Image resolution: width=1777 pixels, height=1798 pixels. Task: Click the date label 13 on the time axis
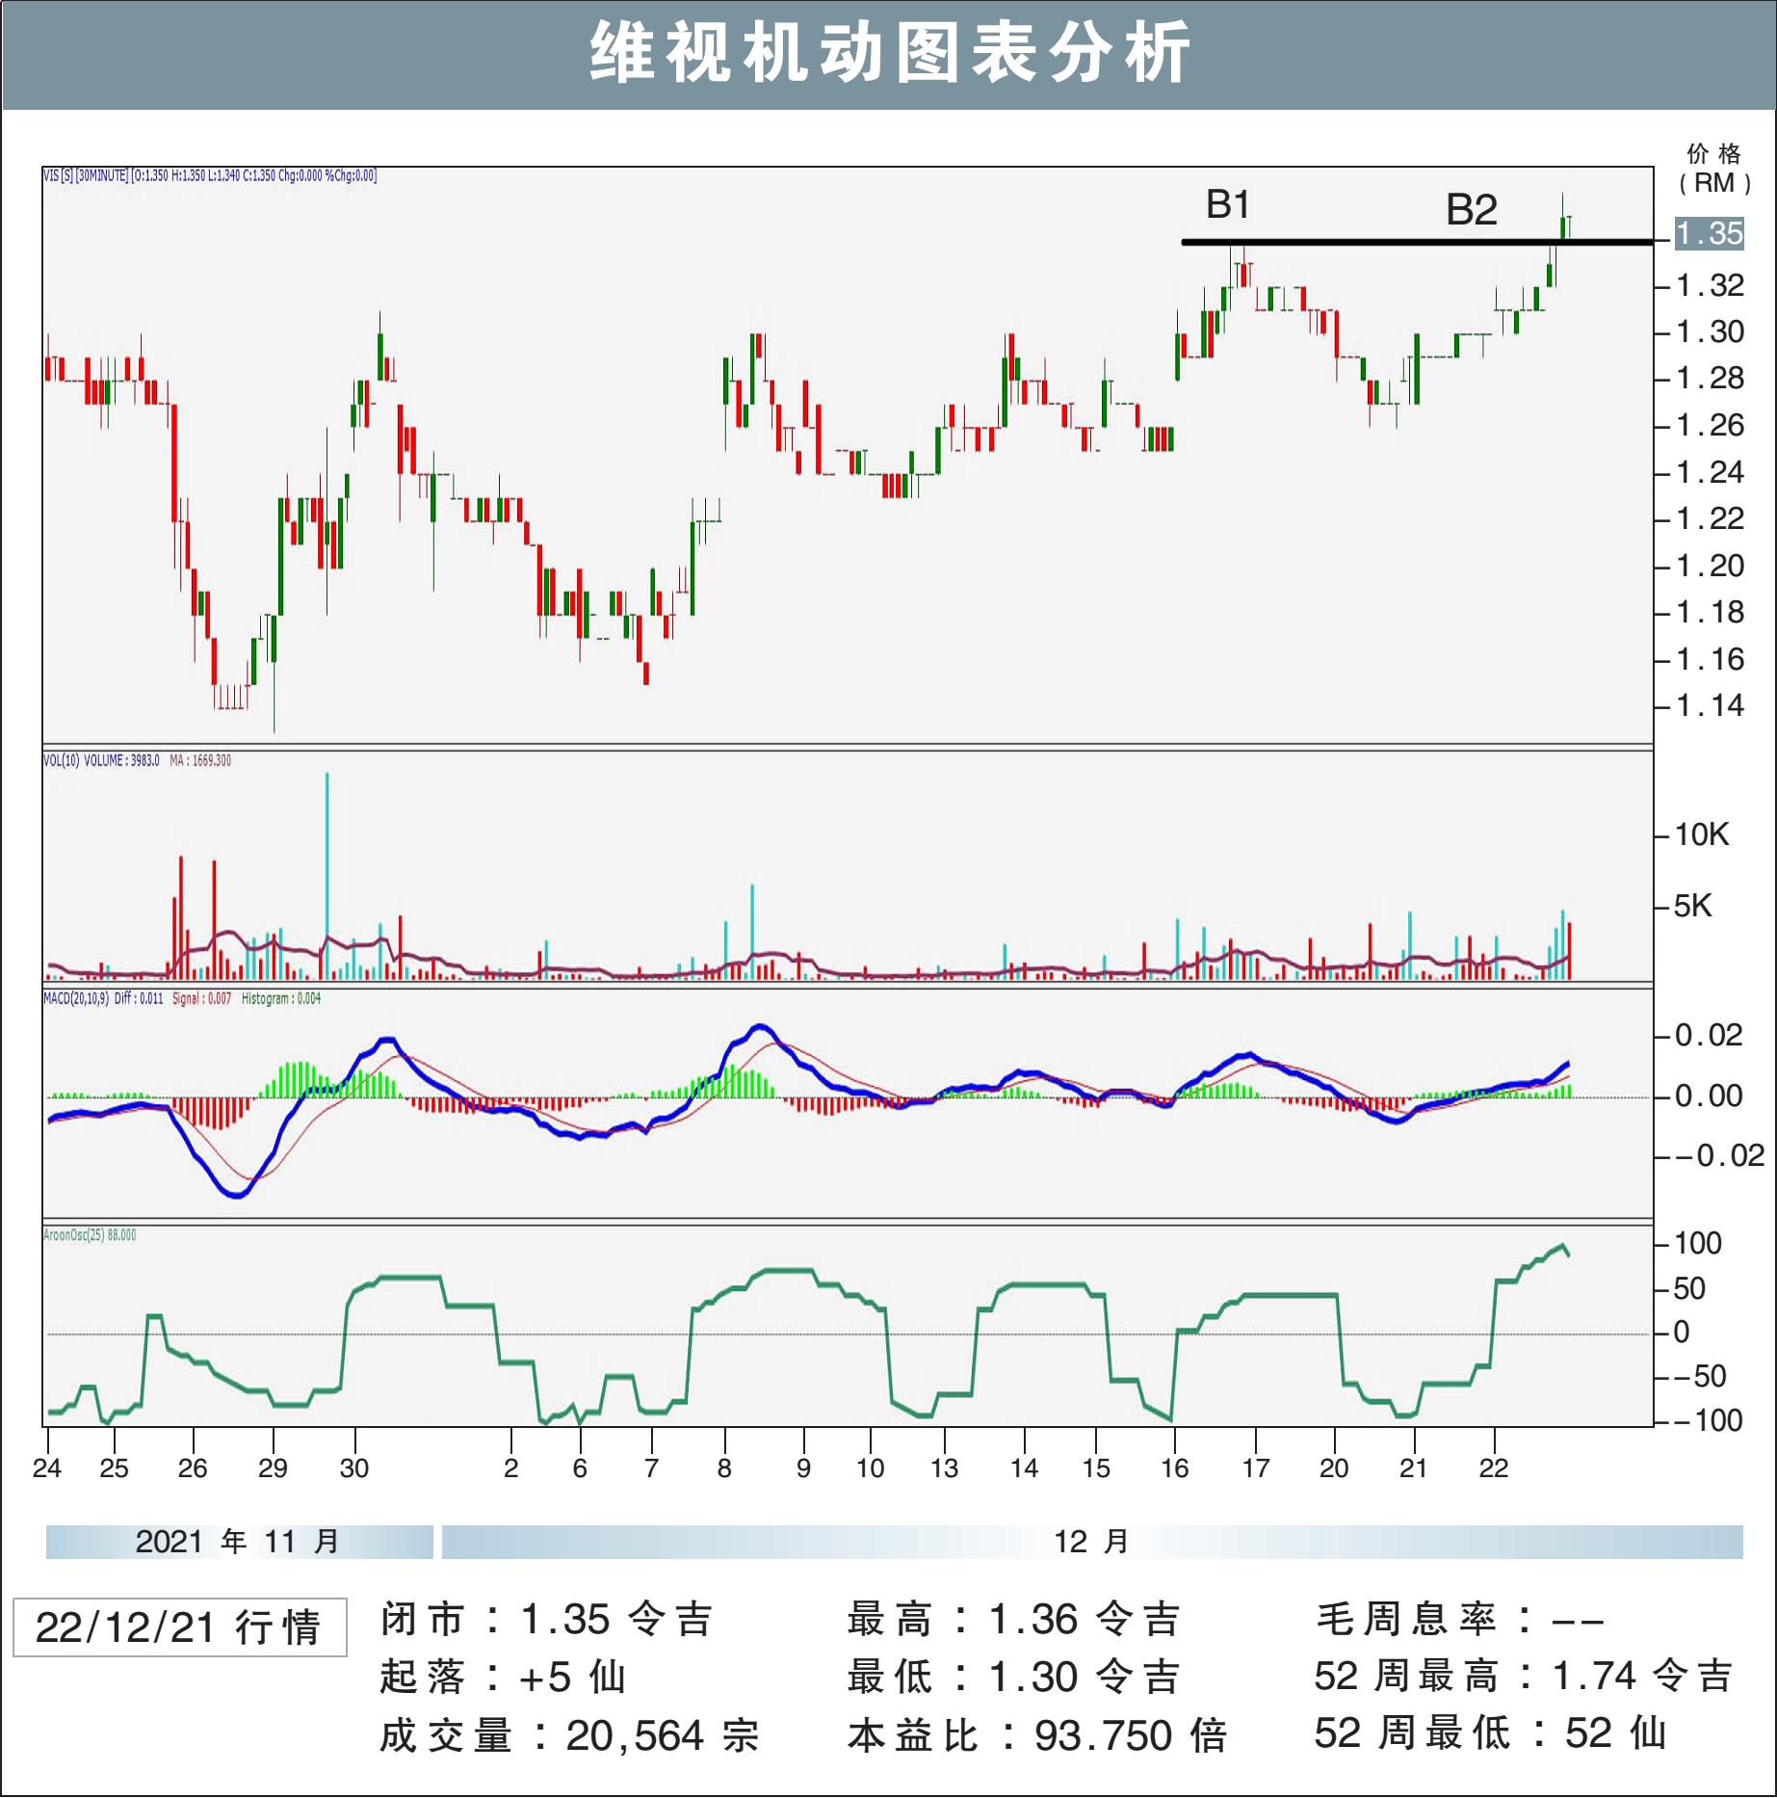pyautogui.click(x=944, y=1468)
